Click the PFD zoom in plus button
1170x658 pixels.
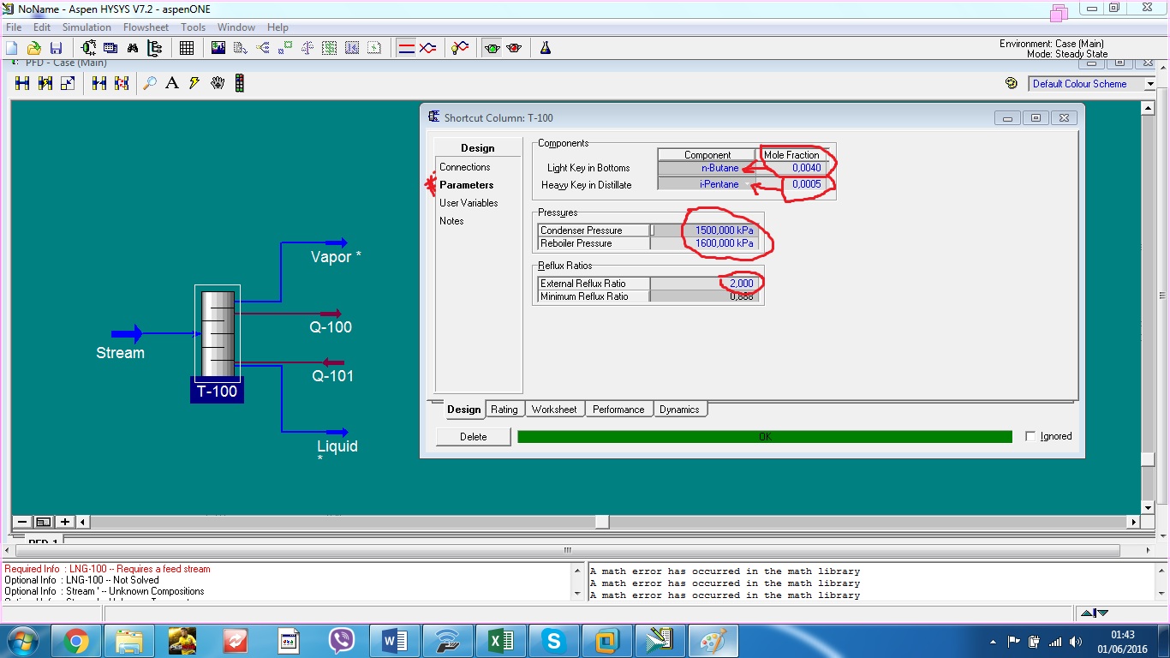click(64, 522)
